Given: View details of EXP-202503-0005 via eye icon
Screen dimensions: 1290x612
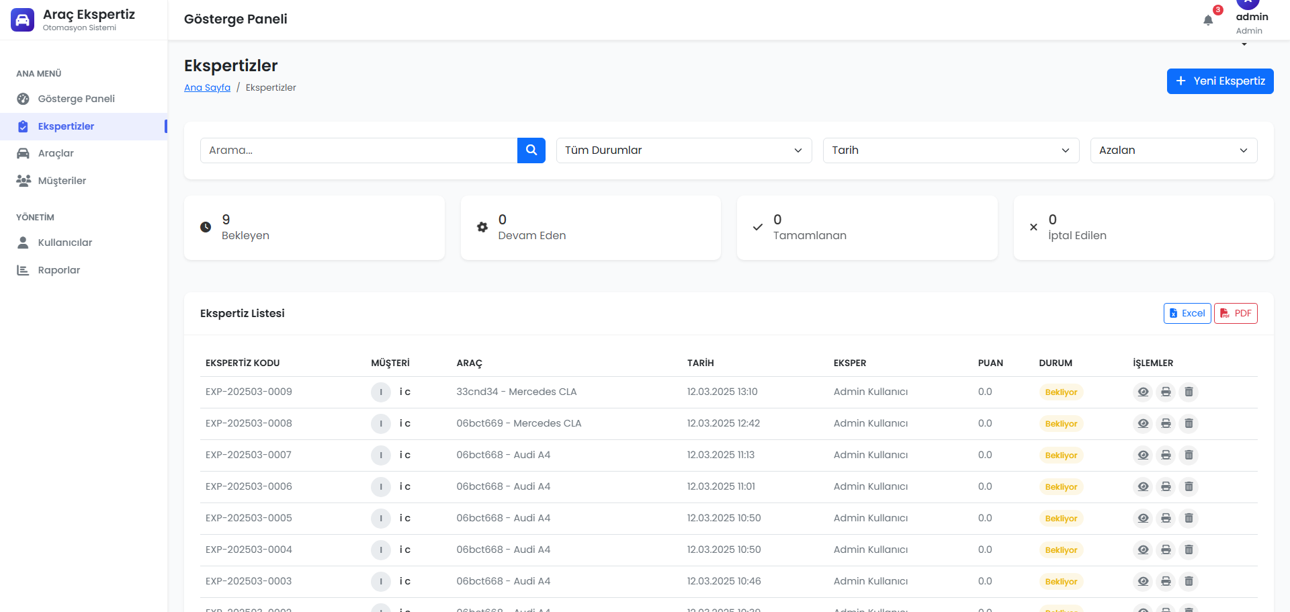Looking at the screenshot, I should click(1143, 519).
